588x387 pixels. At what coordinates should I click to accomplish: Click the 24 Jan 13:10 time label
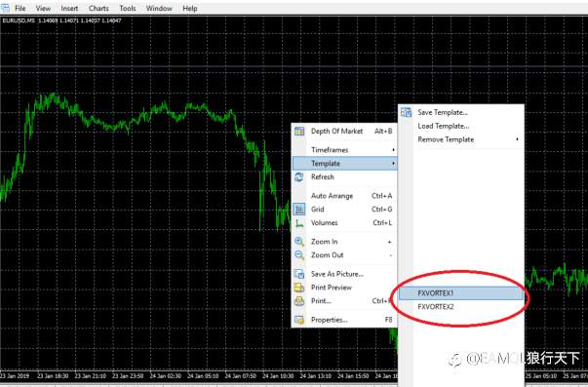coord(315,375)
